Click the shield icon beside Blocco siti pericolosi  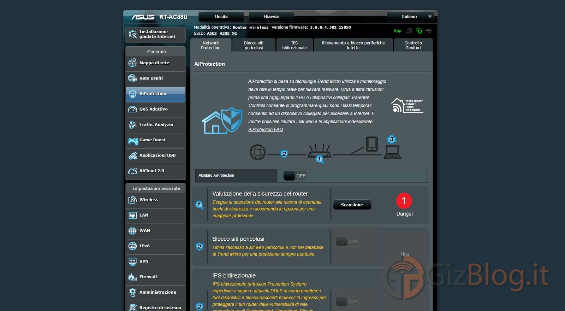[x=200, y=247]
